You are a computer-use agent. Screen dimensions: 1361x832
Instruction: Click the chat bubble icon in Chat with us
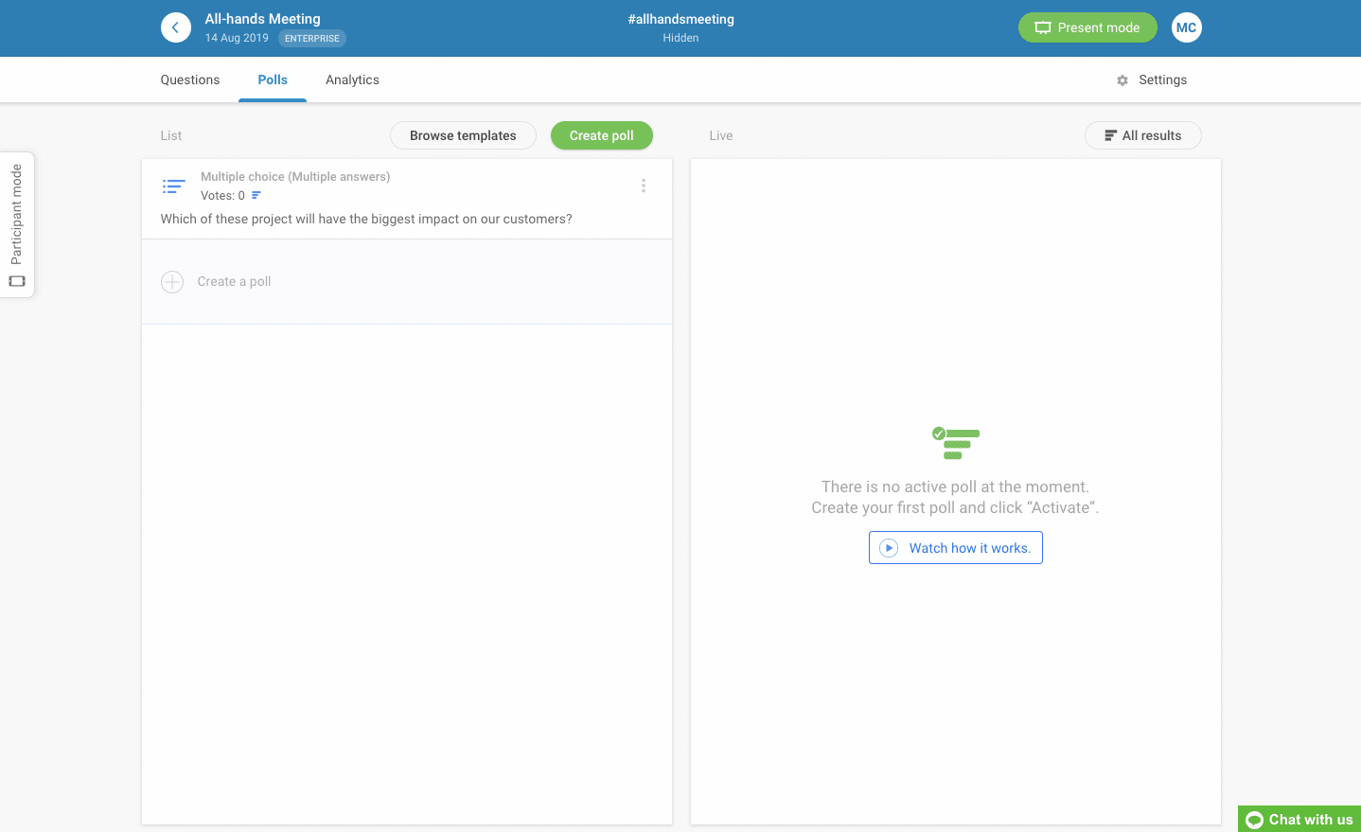coord(1255,820)
